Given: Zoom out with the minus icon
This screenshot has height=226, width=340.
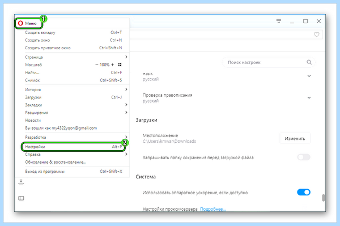Looking at the screenshot, I should 97,65.
